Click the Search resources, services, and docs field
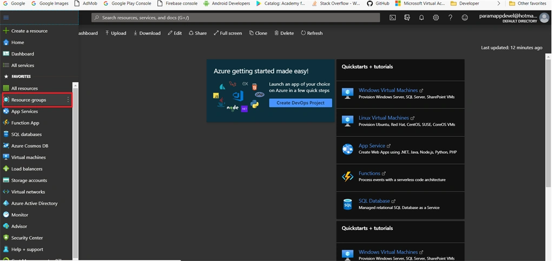The height and width of the screenshot is (261, 554). click(236, 18)
